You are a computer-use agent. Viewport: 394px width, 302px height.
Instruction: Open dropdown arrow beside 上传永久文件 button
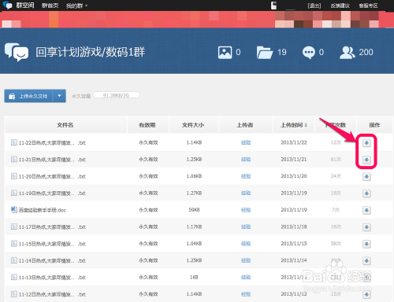[x=59, y=96]
